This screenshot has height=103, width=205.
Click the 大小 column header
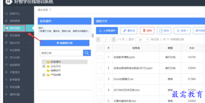click(x=192, y=48)
